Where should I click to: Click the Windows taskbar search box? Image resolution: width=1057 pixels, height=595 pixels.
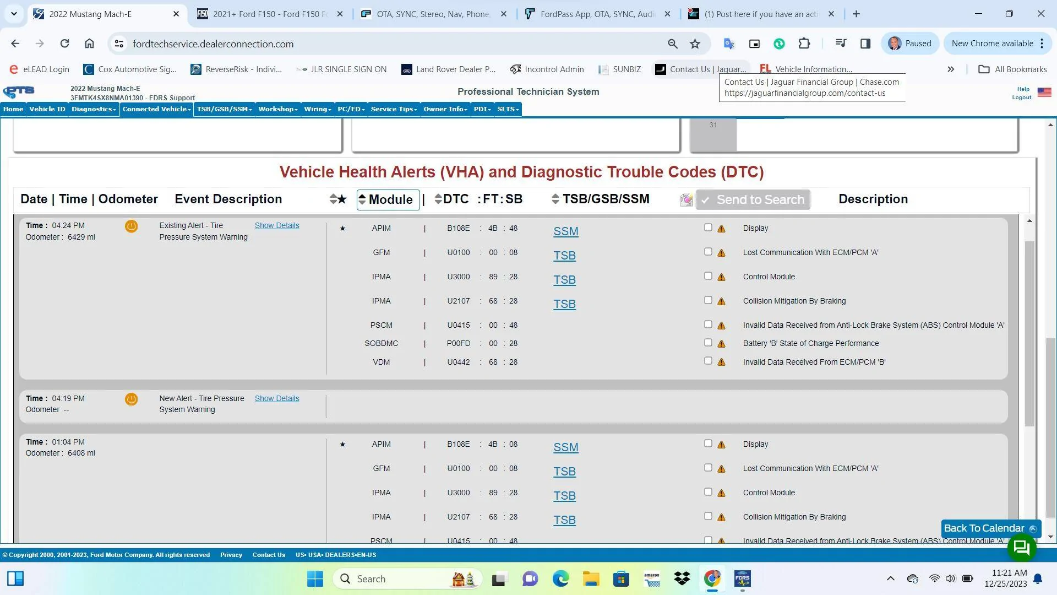[x=407, y=578]
